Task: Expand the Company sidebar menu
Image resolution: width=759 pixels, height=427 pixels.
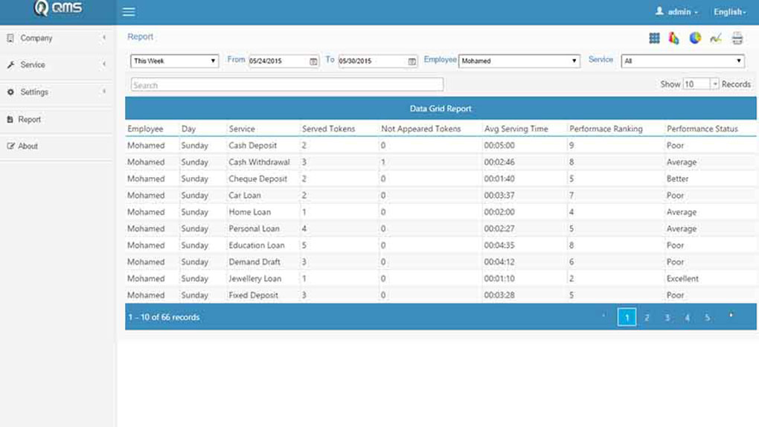Action: (x=57, y=38)
